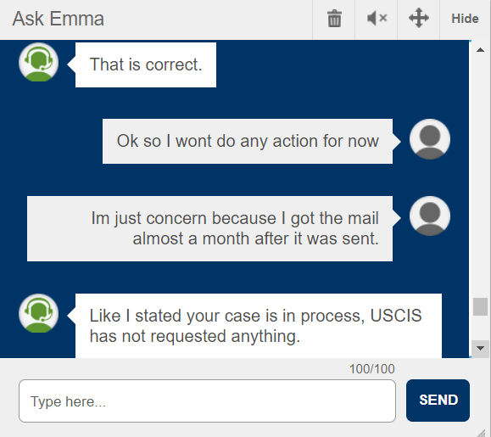
Task: Click the trash can delete conversation icon
Action: pyautogui.click(x=334, y=19)
